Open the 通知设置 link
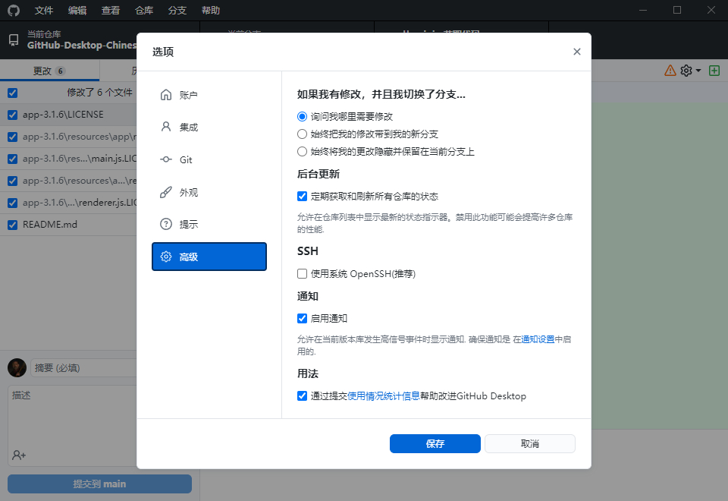The image size is (728, 501). [x=538, y=339]
